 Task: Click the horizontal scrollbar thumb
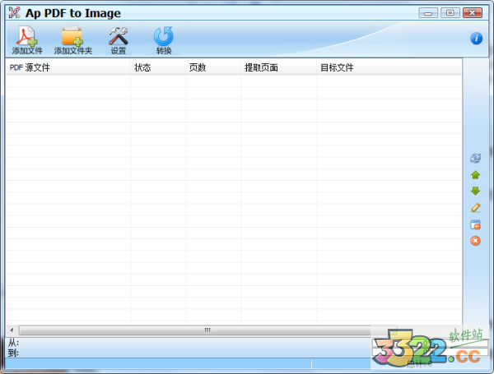coord(208,330)
